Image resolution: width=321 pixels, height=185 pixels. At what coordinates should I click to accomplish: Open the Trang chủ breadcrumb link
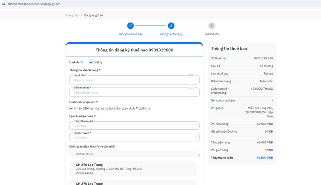pos(72,16)
